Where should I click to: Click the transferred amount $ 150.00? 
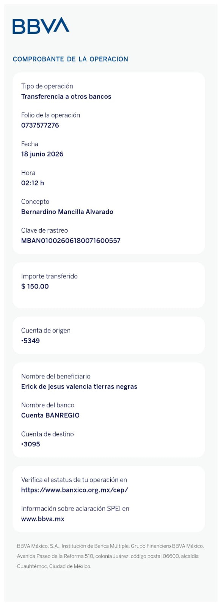pyautogui.click(x=35, y=287)
